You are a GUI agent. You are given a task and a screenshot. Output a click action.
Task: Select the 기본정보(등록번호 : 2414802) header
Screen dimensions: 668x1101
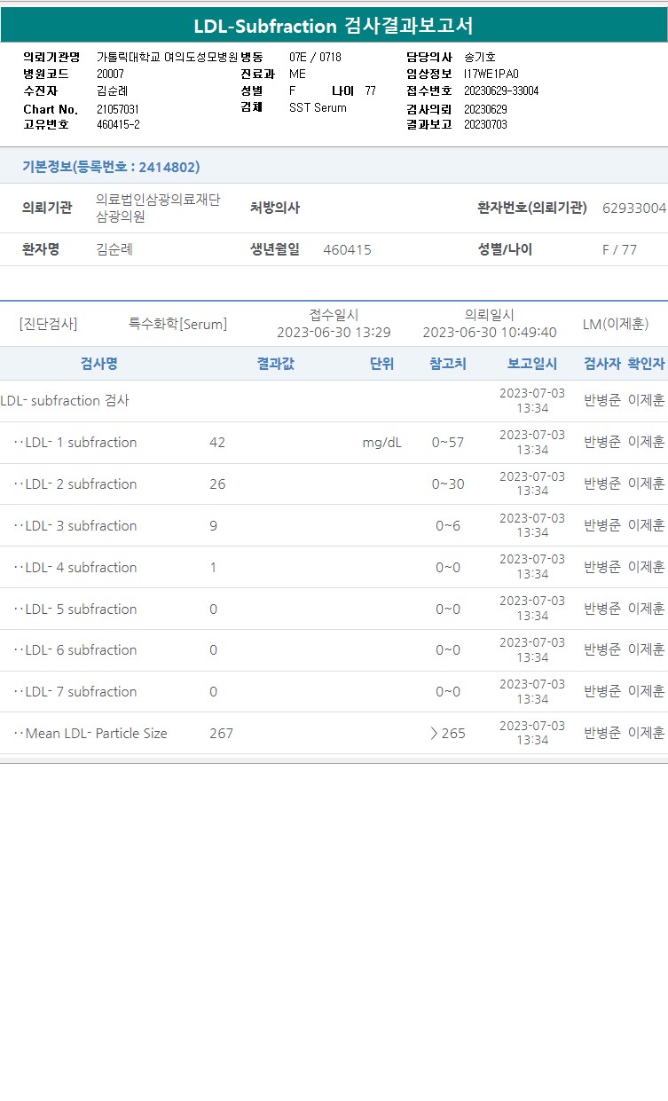[111, 167]
